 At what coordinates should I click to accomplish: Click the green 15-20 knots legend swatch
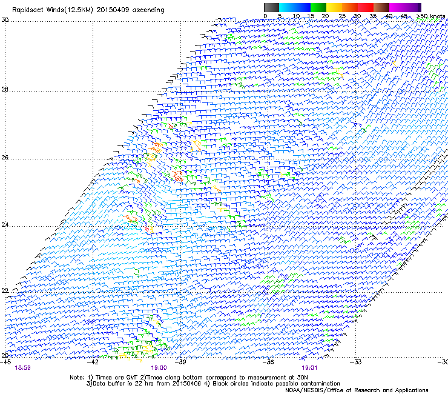[318, 7]
